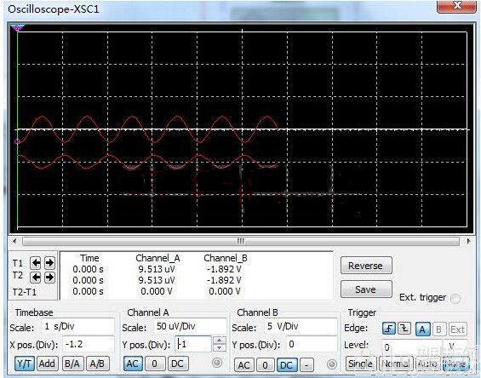Enable Y/T display mode
This screenshot has width=481, height=378.
pos(24,364)
